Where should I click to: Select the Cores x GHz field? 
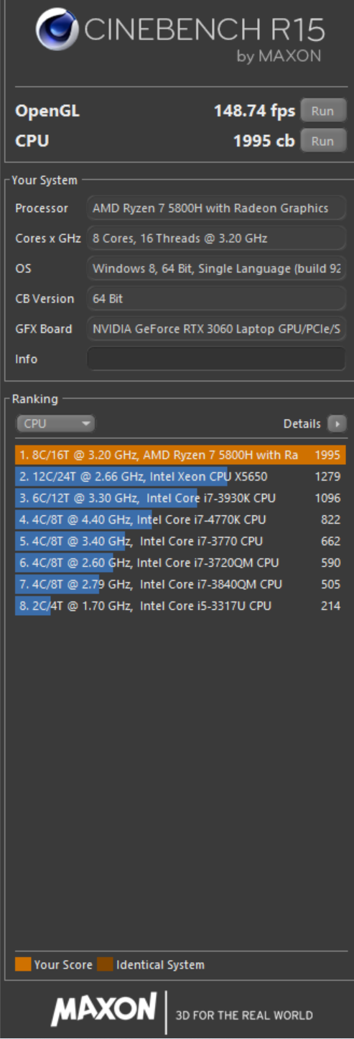click(216, 238)
